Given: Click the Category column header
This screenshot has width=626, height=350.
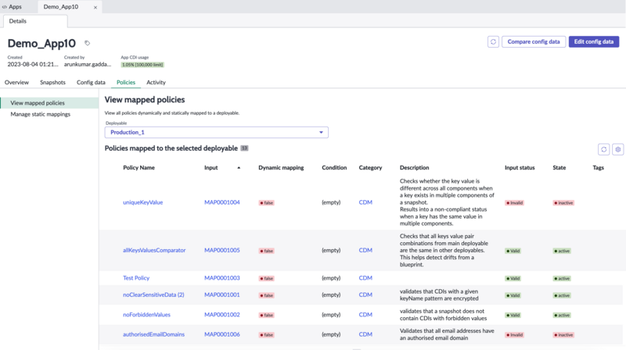Looking at the screenshot, I should tap(370, 168).
